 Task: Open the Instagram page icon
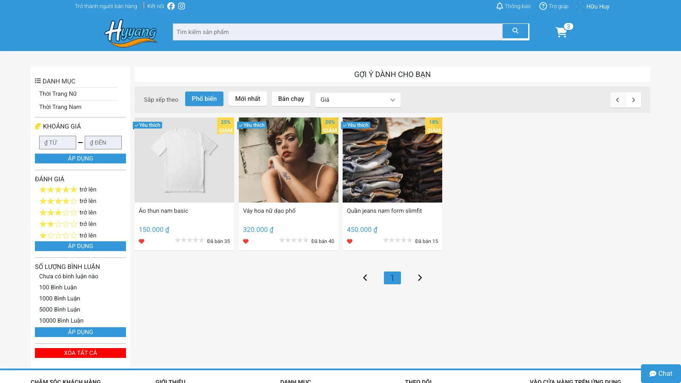click(x=182, y=6)
